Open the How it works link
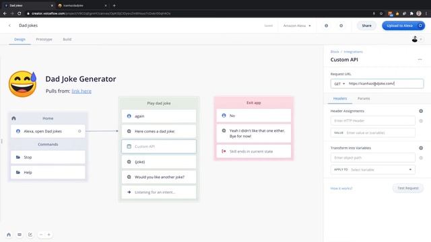 (x=341, y=188)
